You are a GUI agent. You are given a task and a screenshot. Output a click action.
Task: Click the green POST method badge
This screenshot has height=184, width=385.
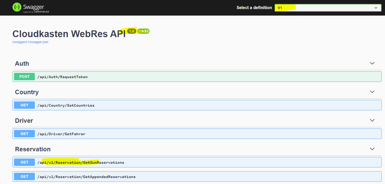24,77
